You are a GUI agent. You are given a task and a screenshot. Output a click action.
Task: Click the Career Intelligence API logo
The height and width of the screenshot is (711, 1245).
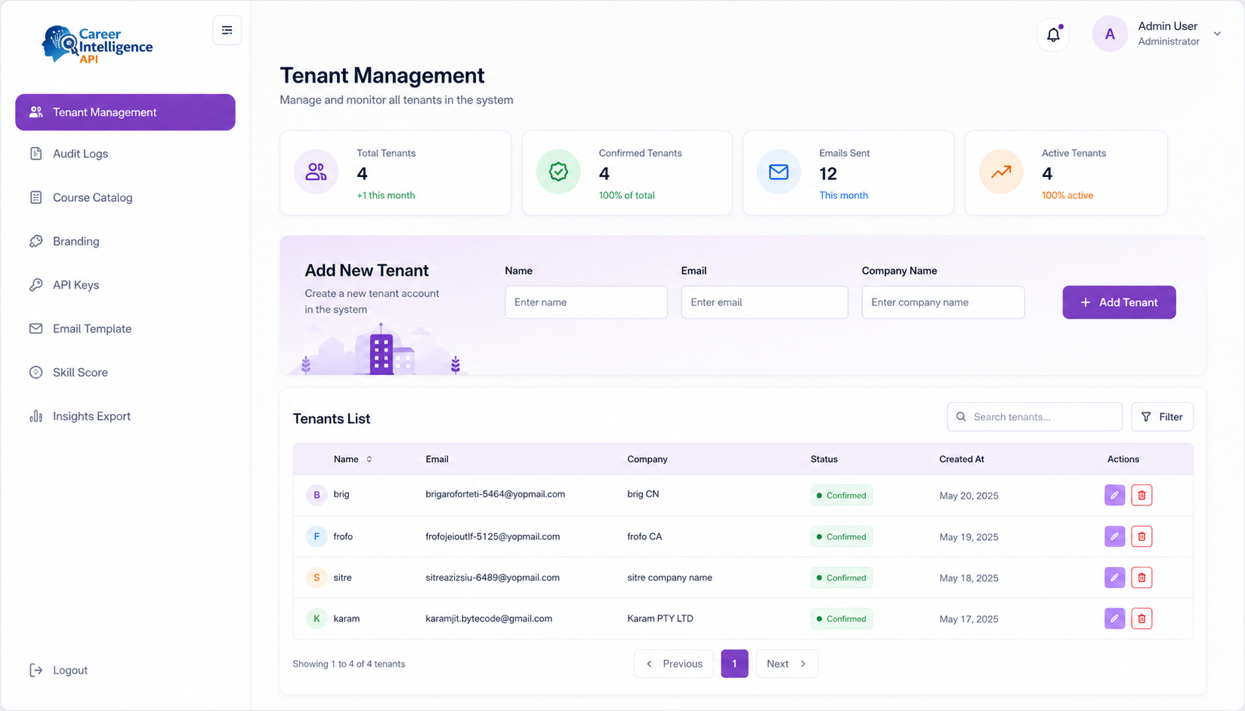click(97, 44)
